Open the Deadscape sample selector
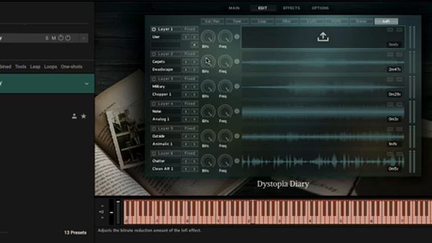The width and height of the screenshot is (432, 243). tap(166, 70)
